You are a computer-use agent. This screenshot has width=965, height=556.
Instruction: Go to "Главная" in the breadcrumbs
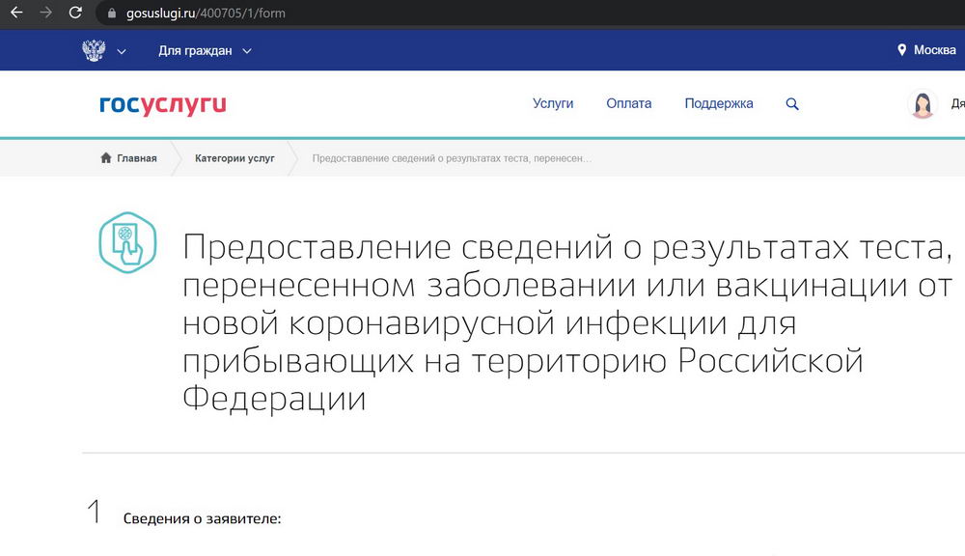coord(128,158)
